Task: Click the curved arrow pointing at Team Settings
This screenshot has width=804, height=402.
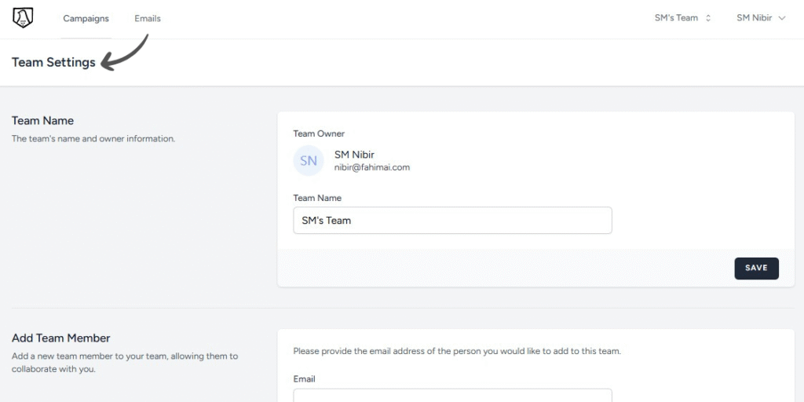Action: (126, 53)
